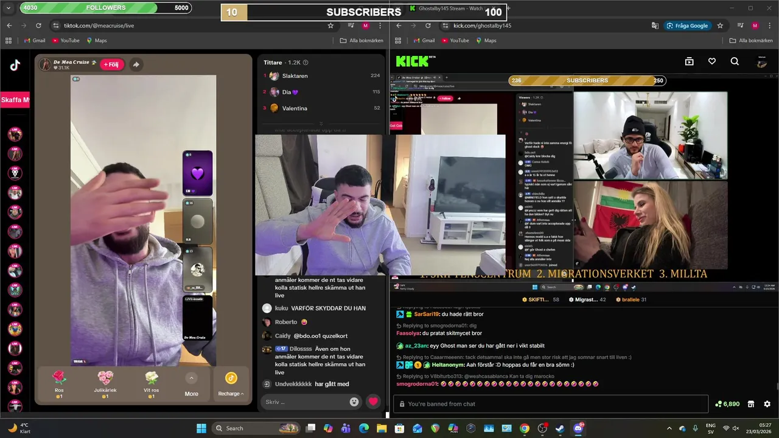The height and width of the screenshot is (438, 779).
Task: Send the Vit ros gift
Action: point(152,383)
